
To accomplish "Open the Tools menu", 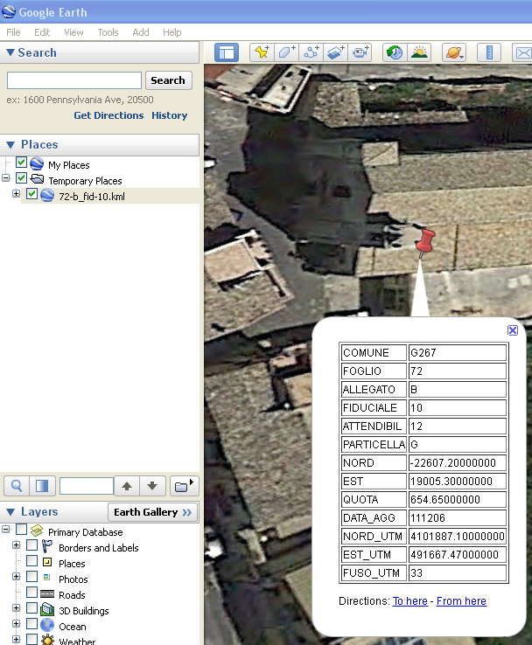I will pos(108,32).
